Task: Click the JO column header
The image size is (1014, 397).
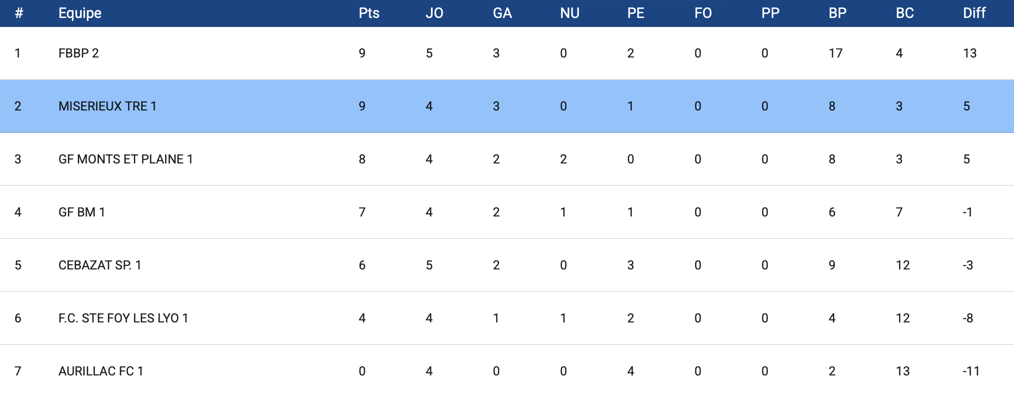Action: coord(434,13)
